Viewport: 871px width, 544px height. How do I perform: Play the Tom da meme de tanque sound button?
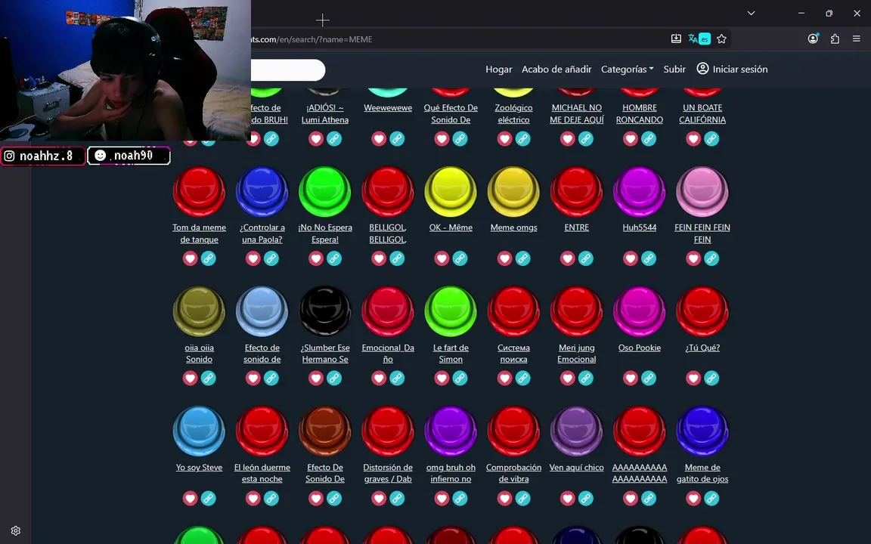pos(199,191)
